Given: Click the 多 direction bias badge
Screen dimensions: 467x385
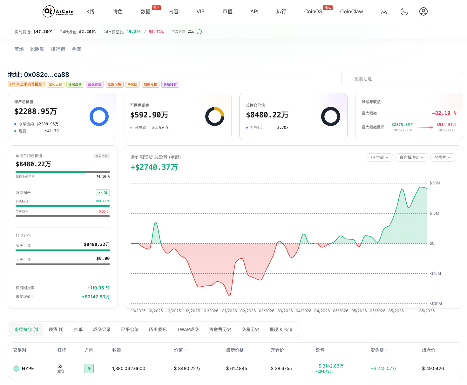Looking at the screenshot, I should 103,193.
